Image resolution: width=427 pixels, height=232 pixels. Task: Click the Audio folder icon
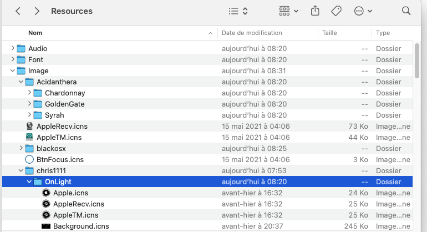click(x=21, y=48)
